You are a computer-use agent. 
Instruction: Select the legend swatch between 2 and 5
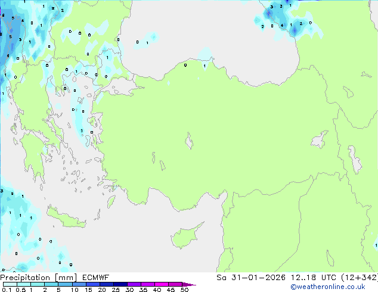coord(51,284)
